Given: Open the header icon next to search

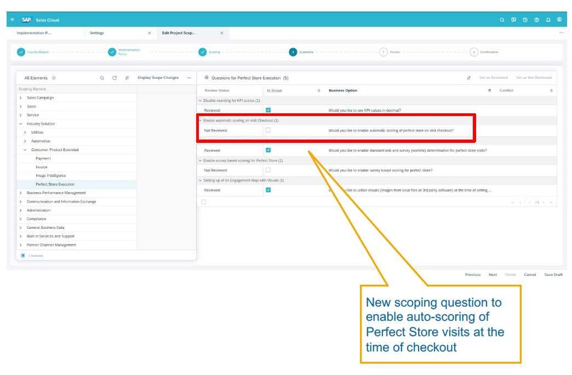Looking at the screenshot, I should pyautogui.click(x=514, y=20).
